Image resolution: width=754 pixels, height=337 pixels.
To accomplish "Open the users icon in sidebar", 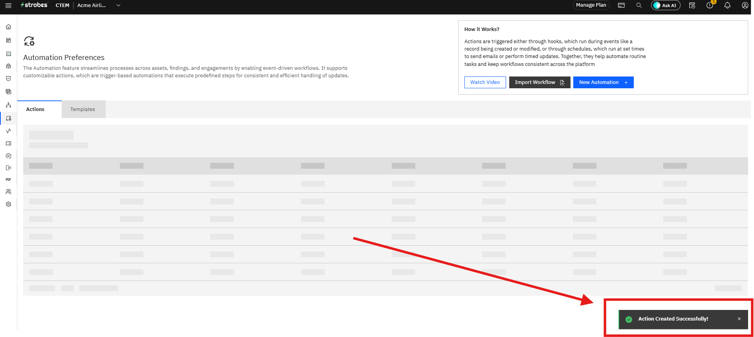I will coord(8,191).
